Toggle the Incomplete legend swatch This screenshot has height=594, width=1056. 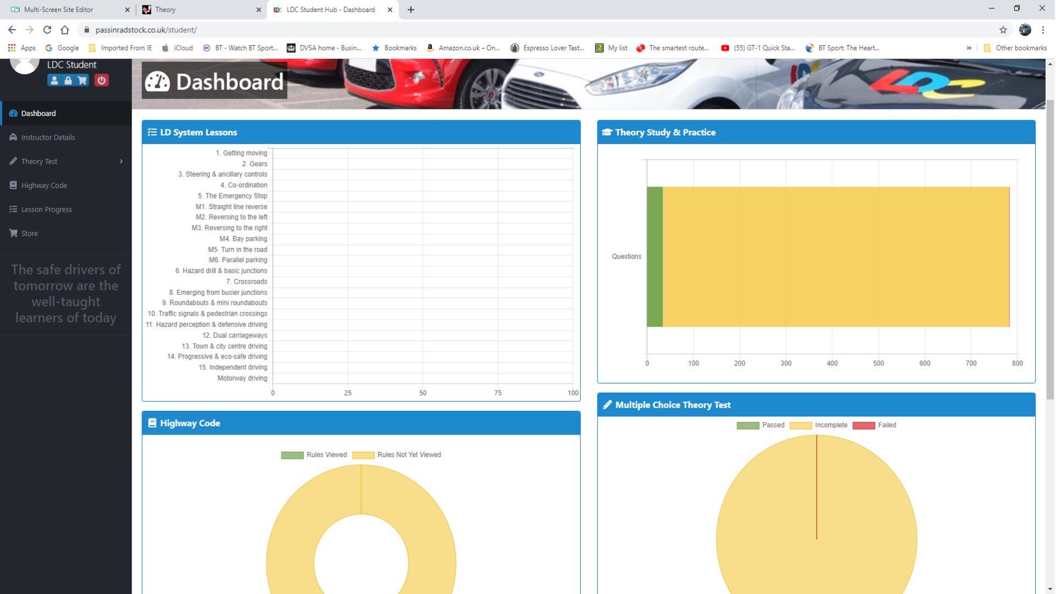click(800, 425)
